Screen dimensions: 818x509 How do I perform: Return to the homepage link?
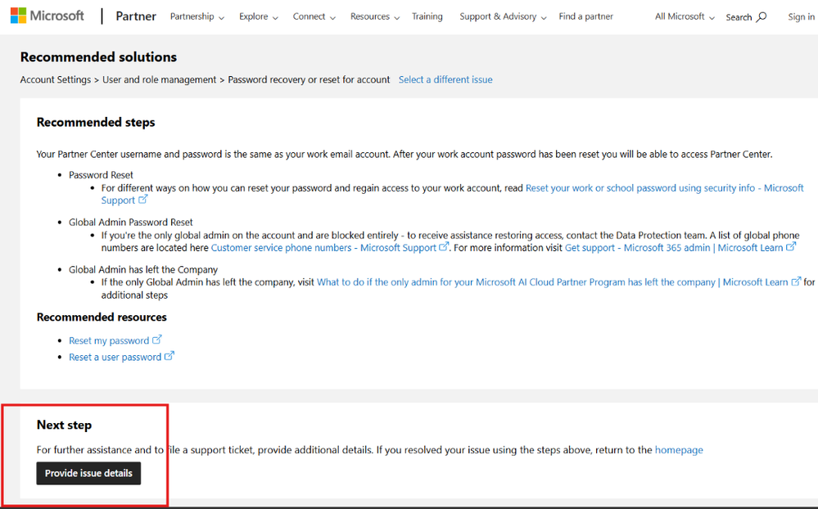(x=679, y=449)
